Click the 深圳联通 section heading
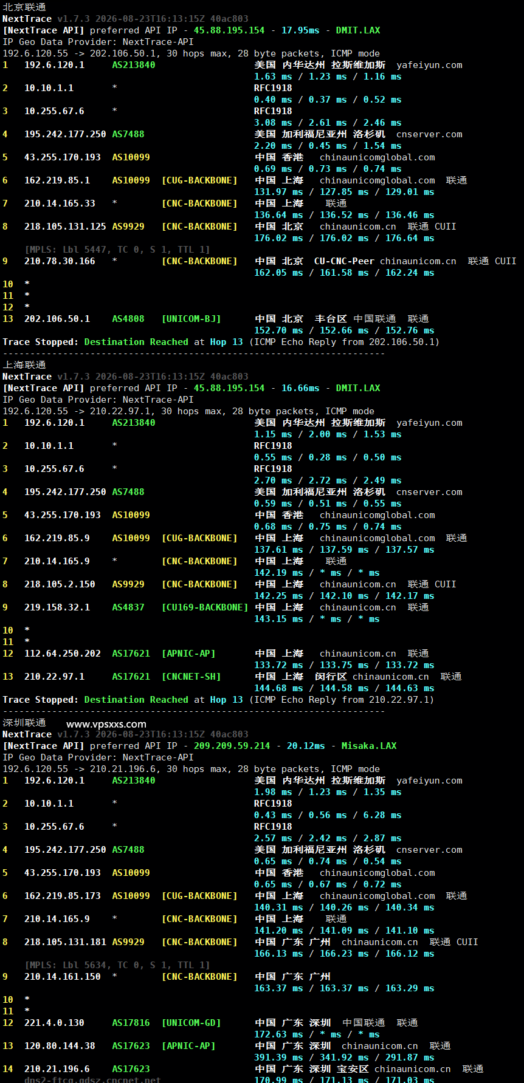 click(24, 723)
